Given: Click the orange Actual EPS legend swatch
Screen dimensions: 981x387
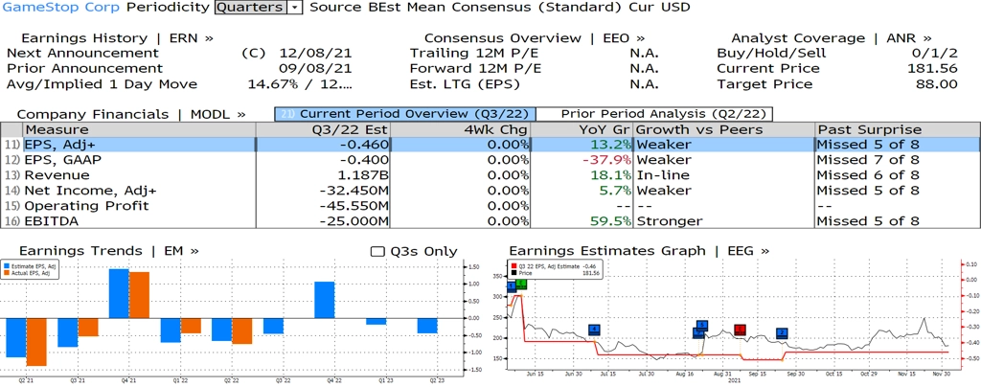Looking at the screenshot, I should click(7, 273).
